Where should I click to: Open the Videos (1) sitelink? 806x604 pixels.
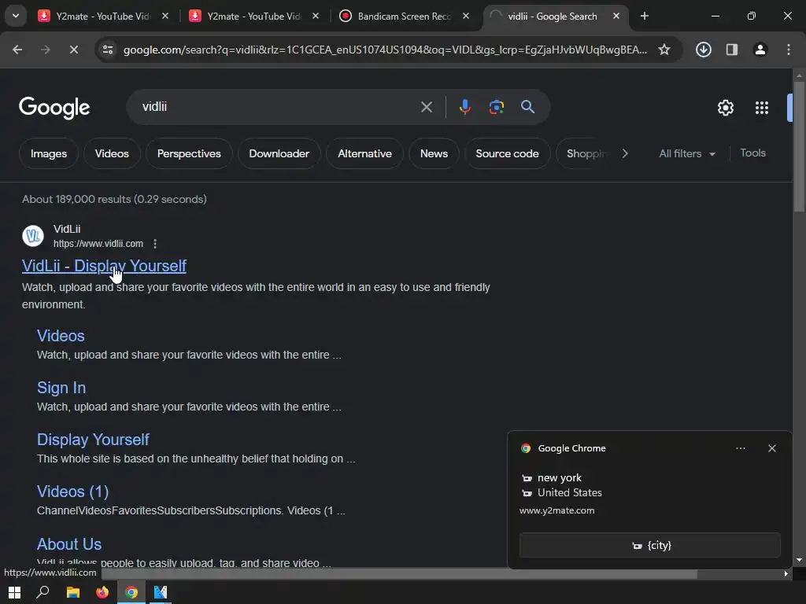73,492
